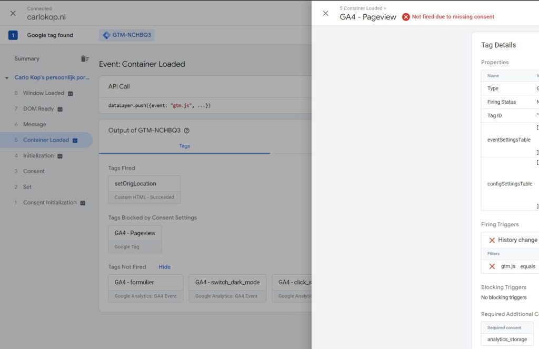The image size is (539, 349).
Task: Click the eventSettingsTable property row
Action: (x=510, y=140)
